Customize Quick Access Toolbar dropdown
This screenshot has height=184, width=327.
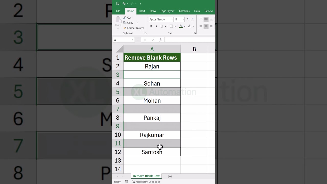140,4
